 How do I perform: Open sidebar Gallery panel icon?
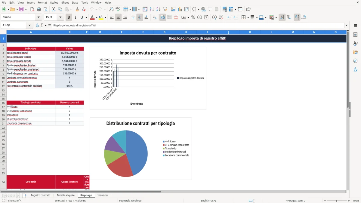point(355,52)
